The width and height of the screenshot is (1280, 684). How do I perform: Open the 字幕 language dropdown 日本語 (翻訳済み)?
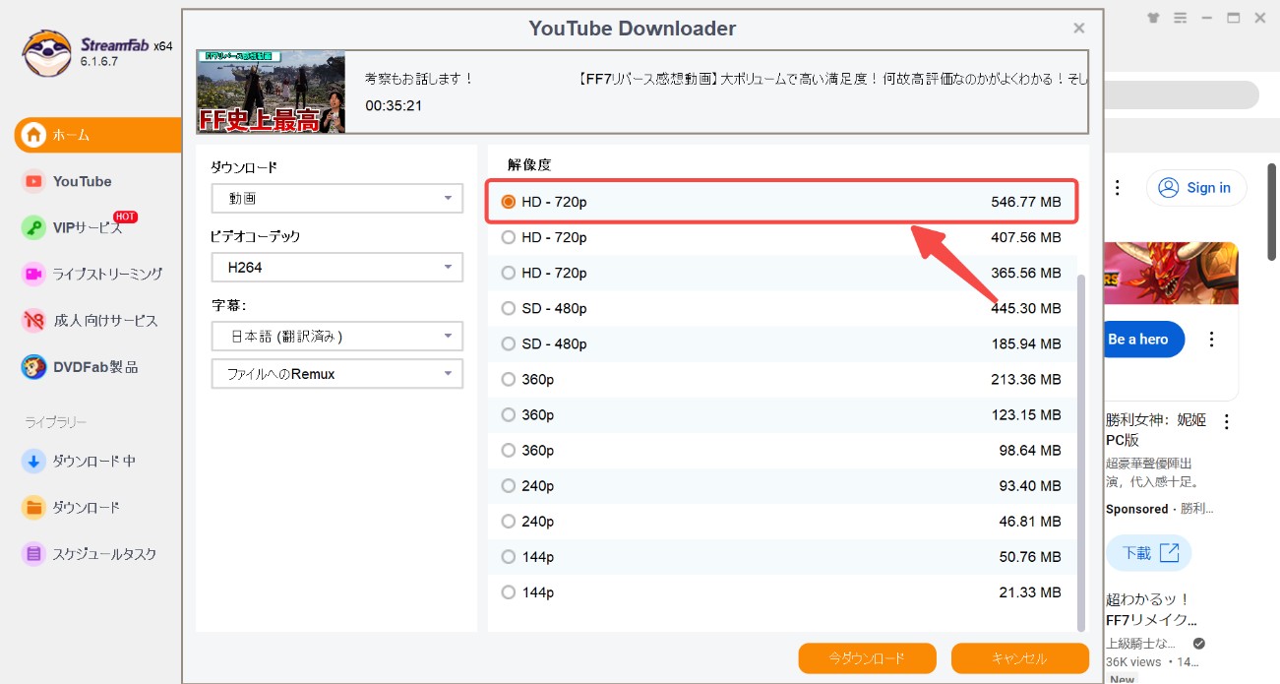[x=336, y=336]
